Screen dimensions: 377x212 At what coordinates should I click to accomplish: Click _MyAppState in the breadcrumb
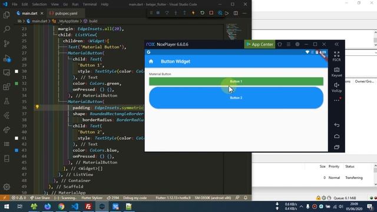[x=68, y=21]
